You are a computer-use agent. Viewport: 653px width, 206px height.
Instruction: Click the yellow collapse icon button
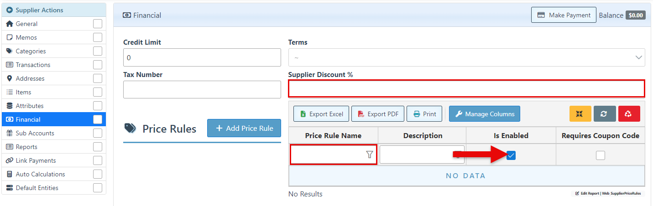pos(580,114)
